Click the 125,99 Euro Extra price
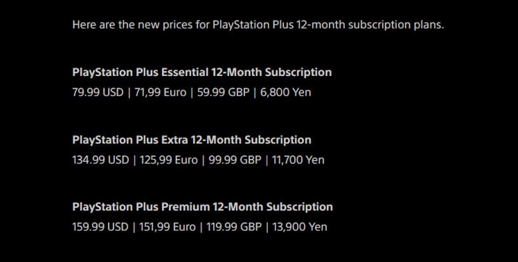518x262 pixels. tap(168, 159)
